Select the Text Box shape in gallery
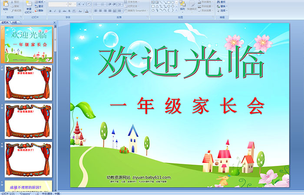Screen dimensions: 304x195 tap(153, 2)
